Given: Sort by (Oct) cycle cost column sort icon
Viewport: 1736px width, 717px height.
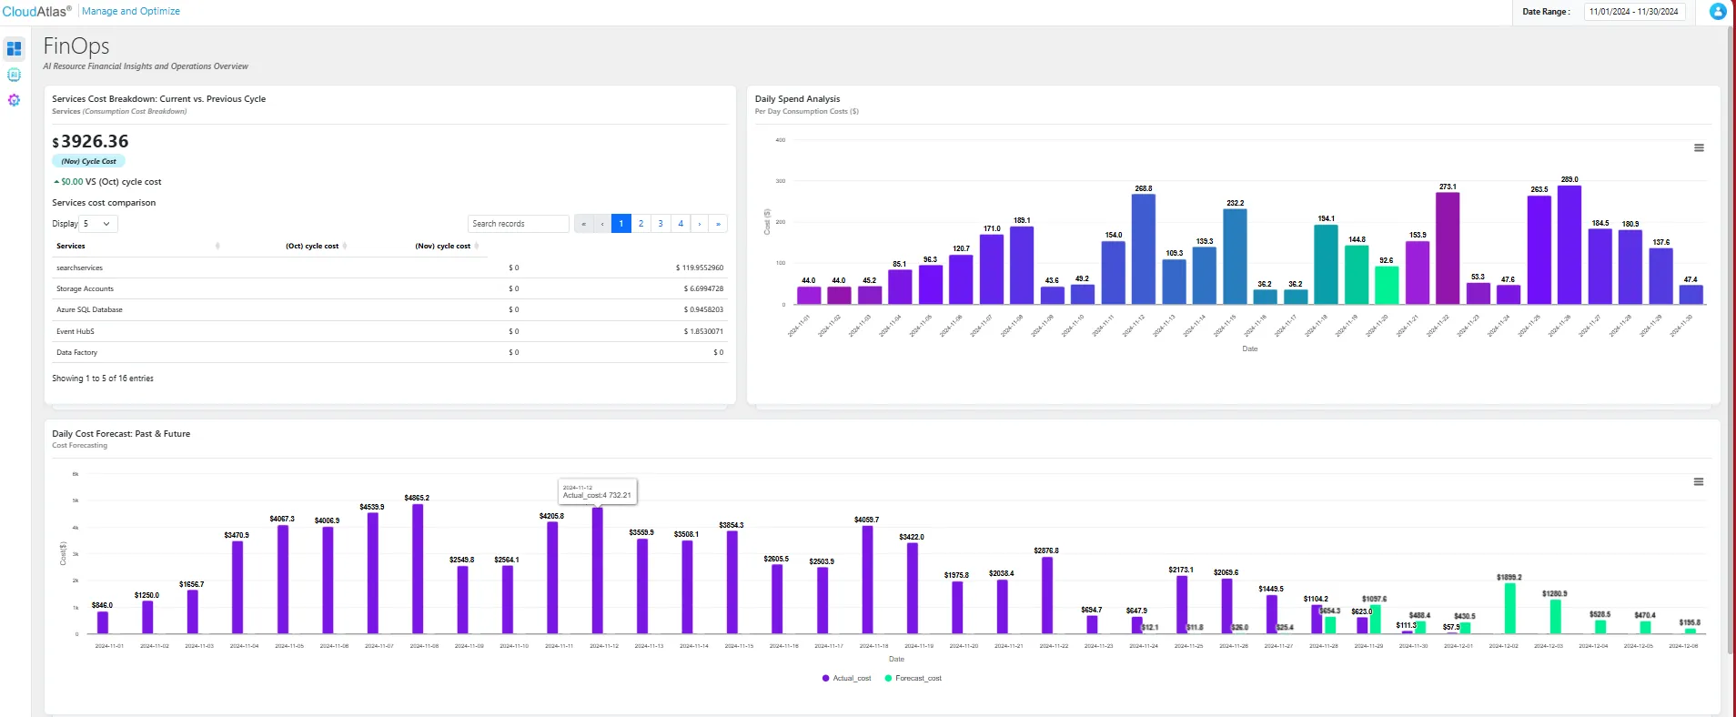Looking at the screenshot, I should click(345, 247).
